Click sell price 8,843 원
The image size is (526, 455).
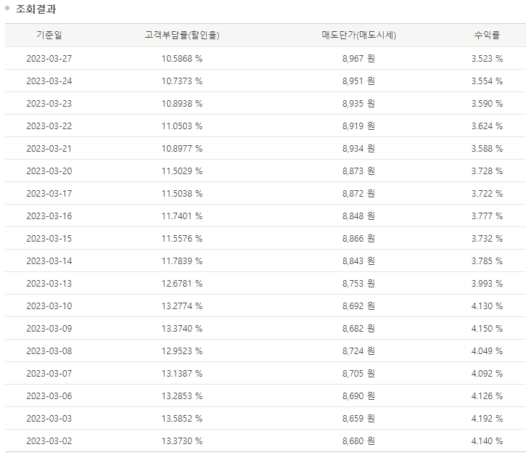(358, 261)
